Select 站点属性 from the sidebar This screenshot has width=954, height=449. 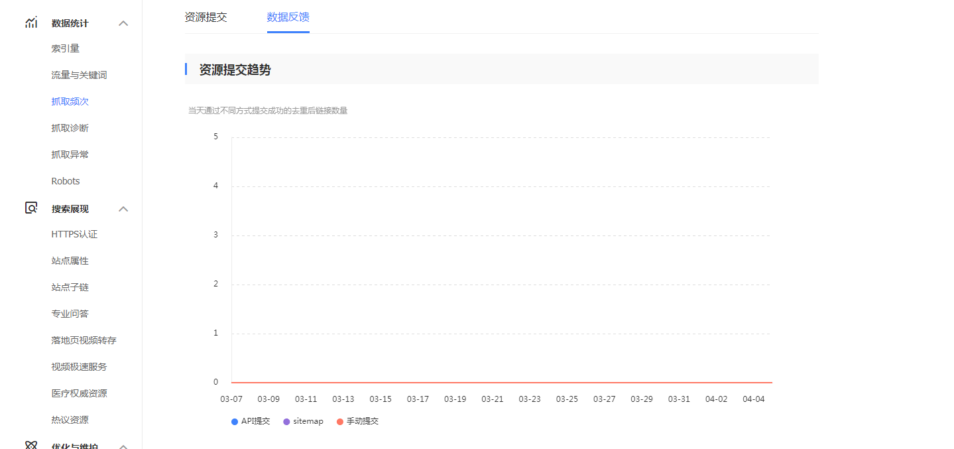(70, 261)
